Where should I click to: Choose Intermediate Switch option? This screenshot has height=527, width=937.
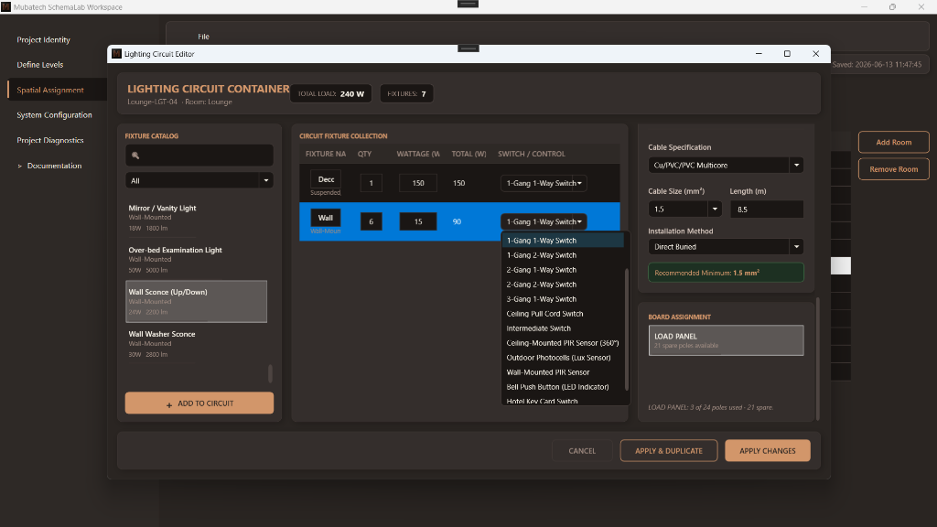click(563, 328)
